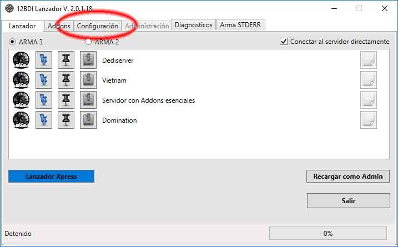Click the 12BDI app icon in title bar
The width and height of the screenshot is (398, 247).
tap(9, 8)
